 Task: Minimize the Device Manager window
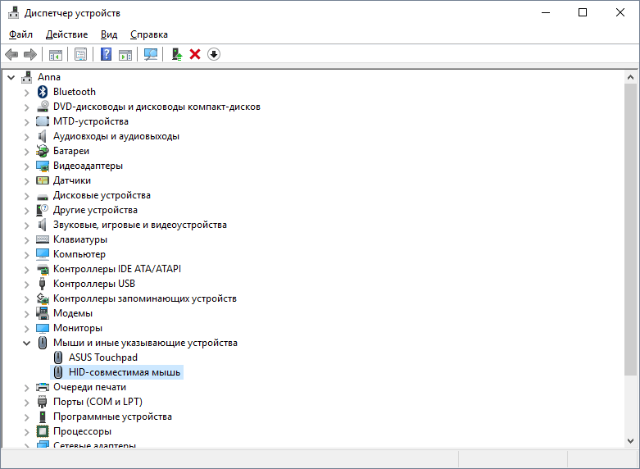546,12
